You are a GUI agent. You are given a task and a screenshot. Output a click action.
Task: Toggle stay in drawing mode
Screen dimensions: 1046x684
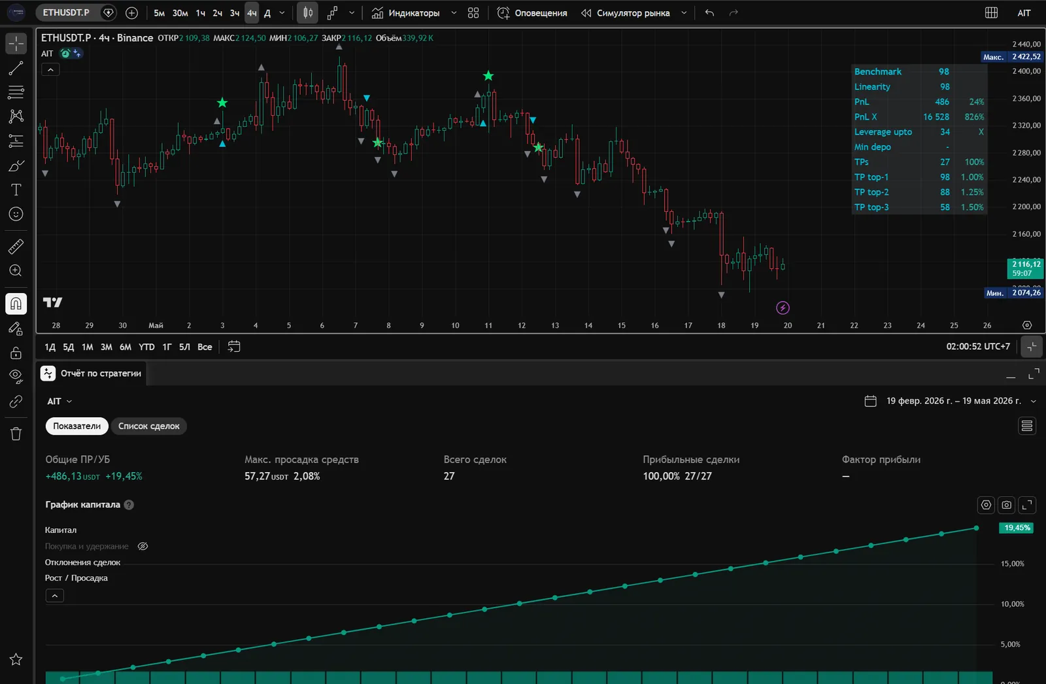[16, 328]
